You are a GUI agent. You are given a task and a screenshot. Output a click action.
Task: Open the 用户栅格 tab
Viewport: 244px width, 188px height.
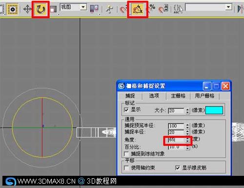coord(204,96)
